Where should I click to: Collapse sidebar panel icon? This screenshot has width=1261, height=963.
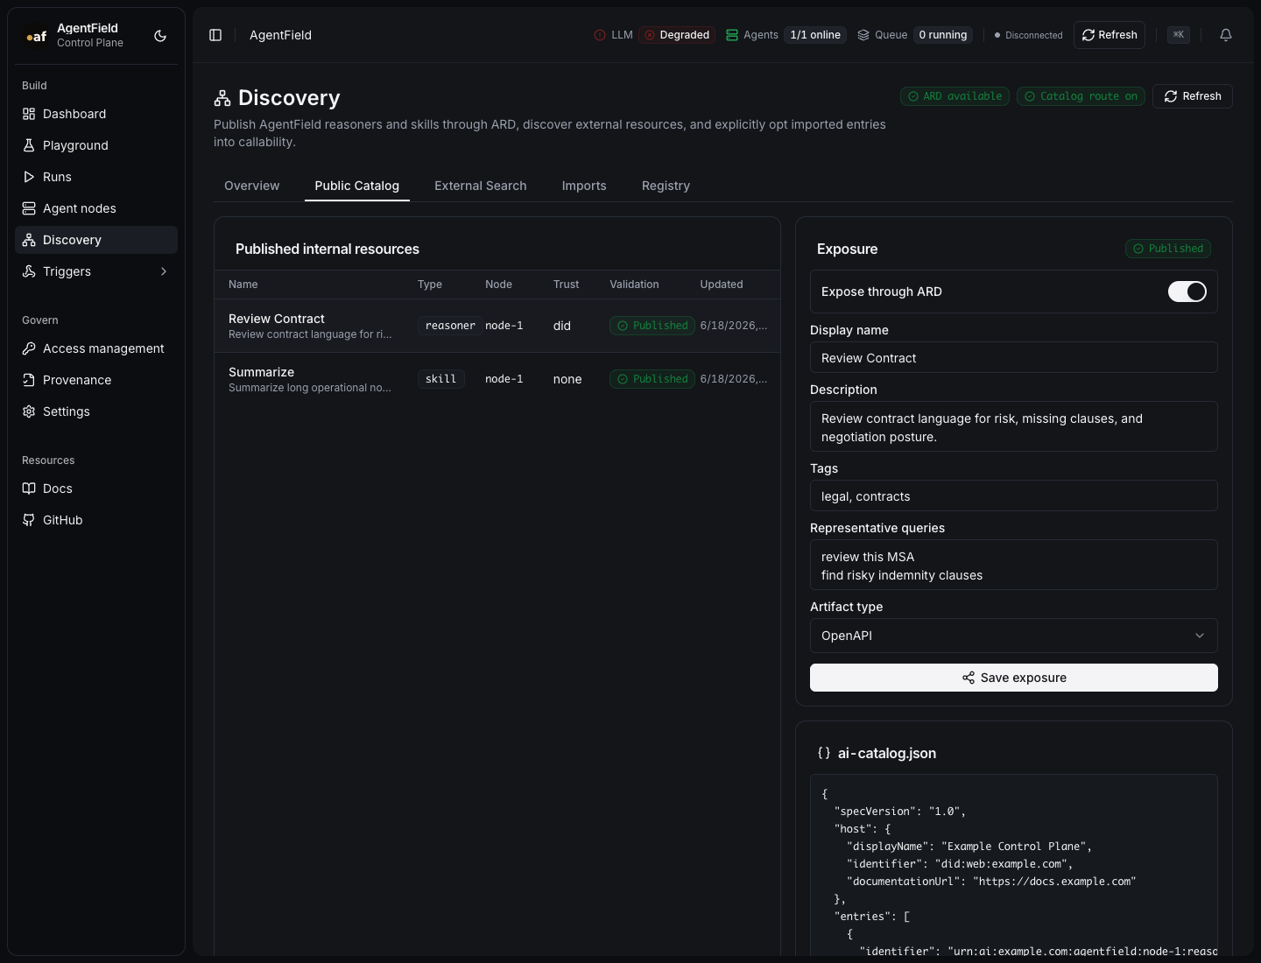[215, 35]
